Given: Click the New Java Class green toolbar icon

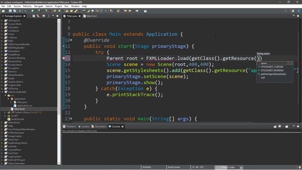Looking at the screenshot, I should coord(59,11).
